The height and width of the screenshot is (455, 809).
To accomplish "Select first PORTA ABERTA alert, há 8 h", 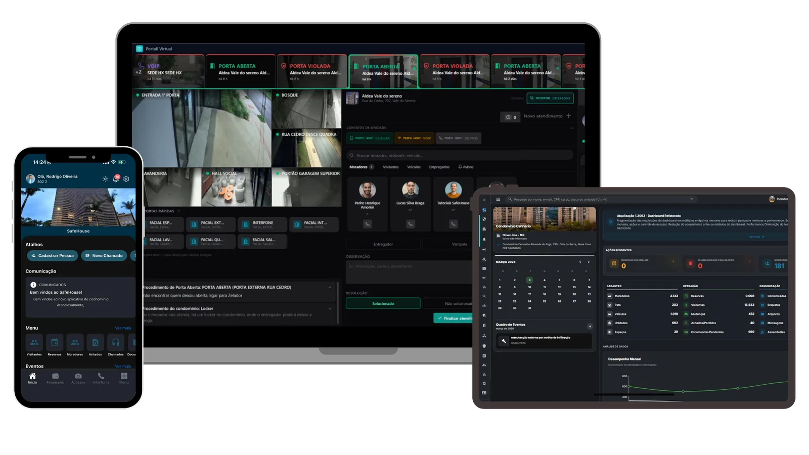I will tap(241, 71).
